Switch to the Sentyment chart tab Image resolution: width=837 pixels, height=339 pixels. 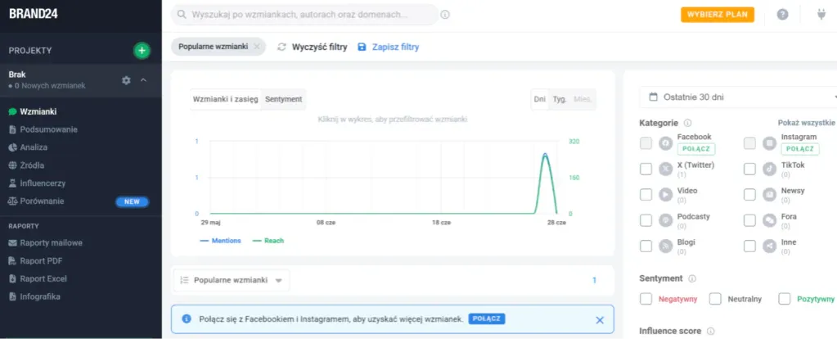283,99
